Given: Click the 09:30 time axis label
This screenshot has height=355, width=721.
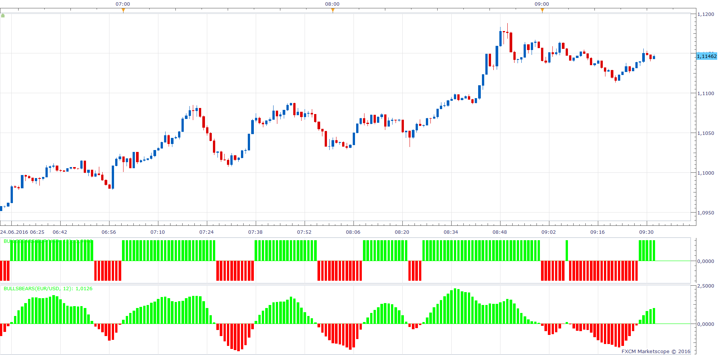Looking at the screenshot, I should click(646, 232).
